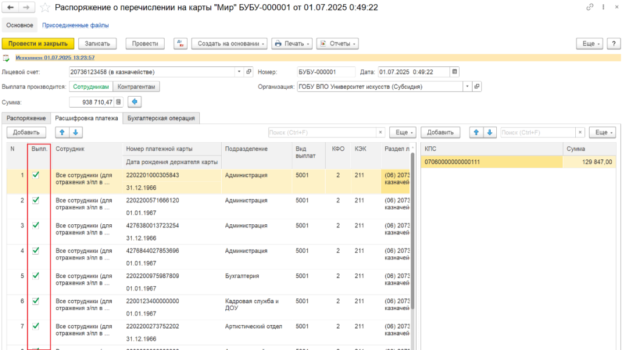Switch to Распоряжение tab
The width and height of the screenshot is (622, 350).
click(26, 118)
